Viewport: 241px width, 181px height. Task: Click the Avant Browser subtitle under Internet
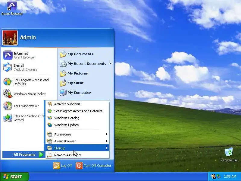click(24, 57)
